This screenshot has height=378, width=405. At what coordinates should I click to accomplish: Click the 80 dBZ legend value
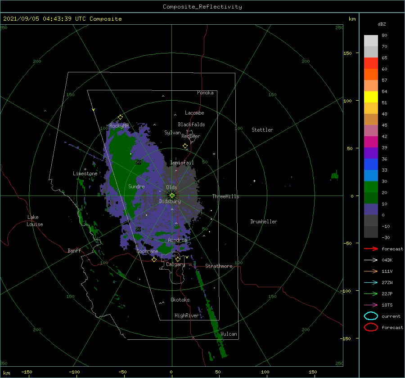point(384,35)
